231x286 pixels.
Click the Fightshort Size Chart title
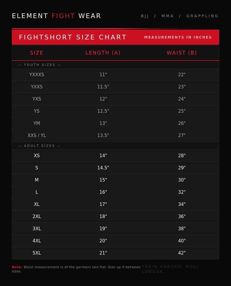[73, 37]
